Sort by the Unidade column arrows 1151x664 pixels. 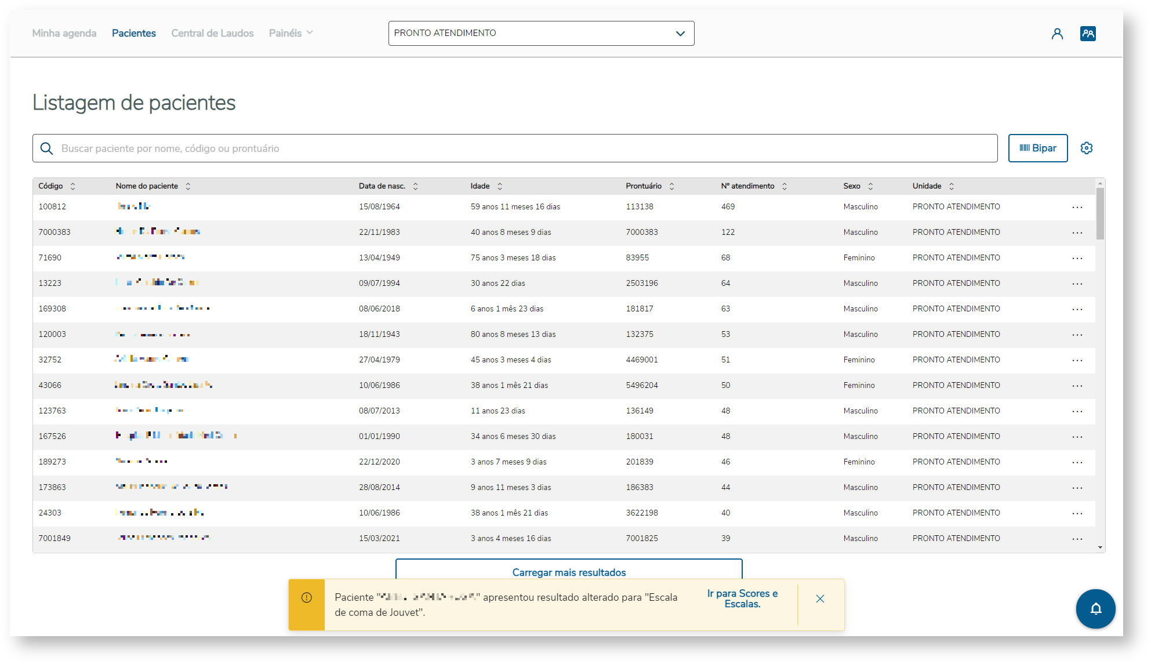click(x=951, y=186)
